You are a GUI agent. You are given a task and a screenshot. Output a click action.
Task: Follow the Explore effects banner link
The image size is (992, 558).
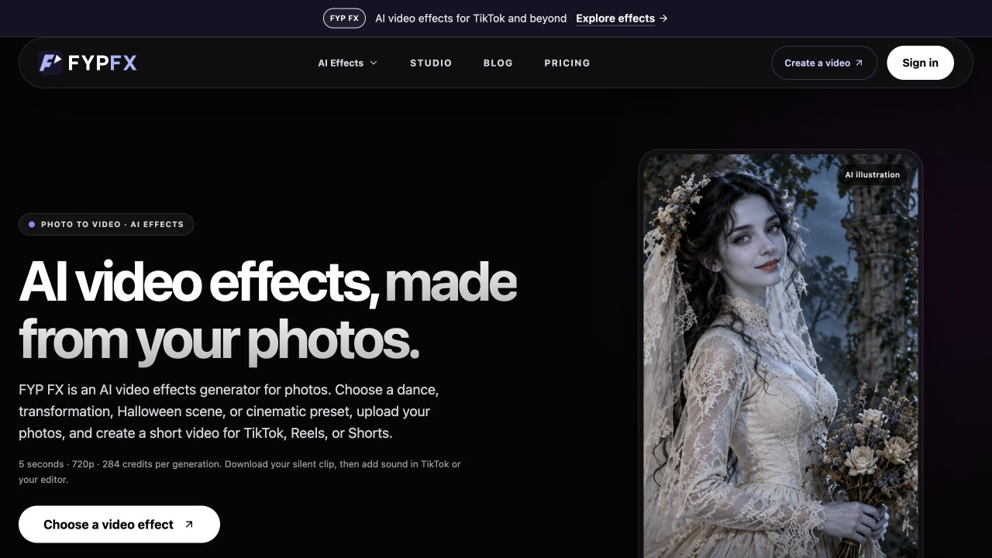(622, 18)
